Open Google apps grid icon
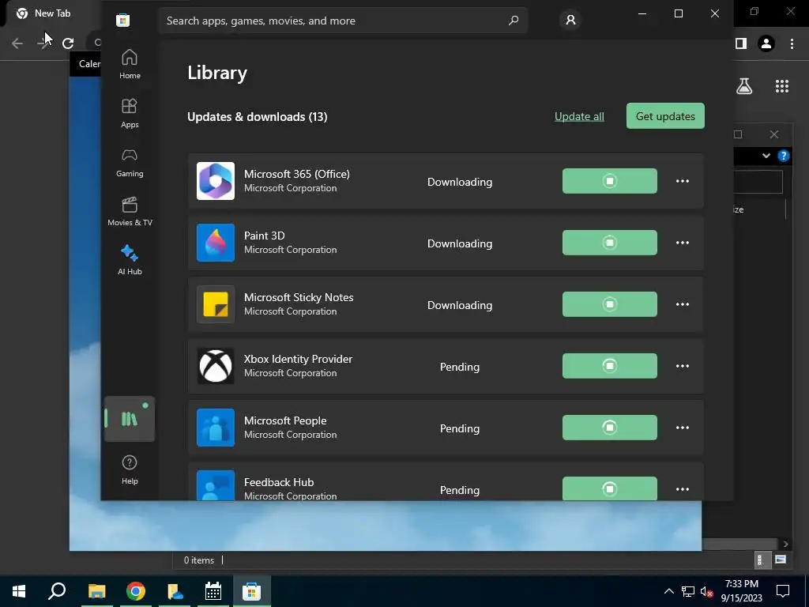Screen dimensions: 809x607 (782, 86)
